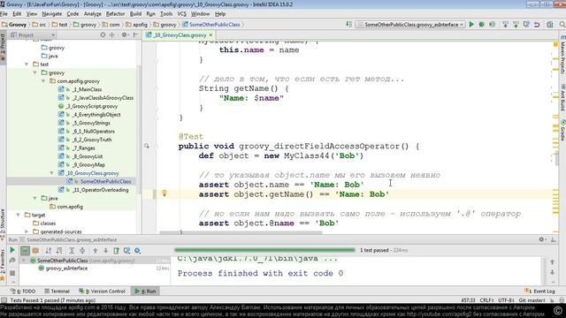Select groovy_asInterface test result

[x=63, y=269]
